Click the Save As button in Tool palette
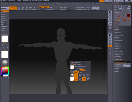 pos(126,6)
